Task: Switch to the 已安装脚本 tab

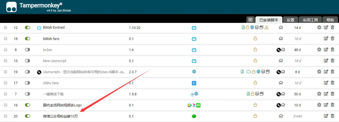Action: coord(269,20)
